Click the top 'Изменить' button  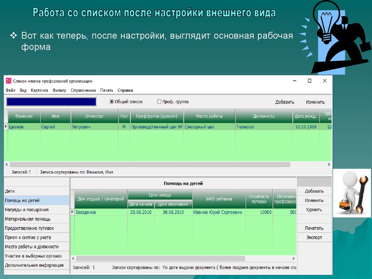pos(315,102)
